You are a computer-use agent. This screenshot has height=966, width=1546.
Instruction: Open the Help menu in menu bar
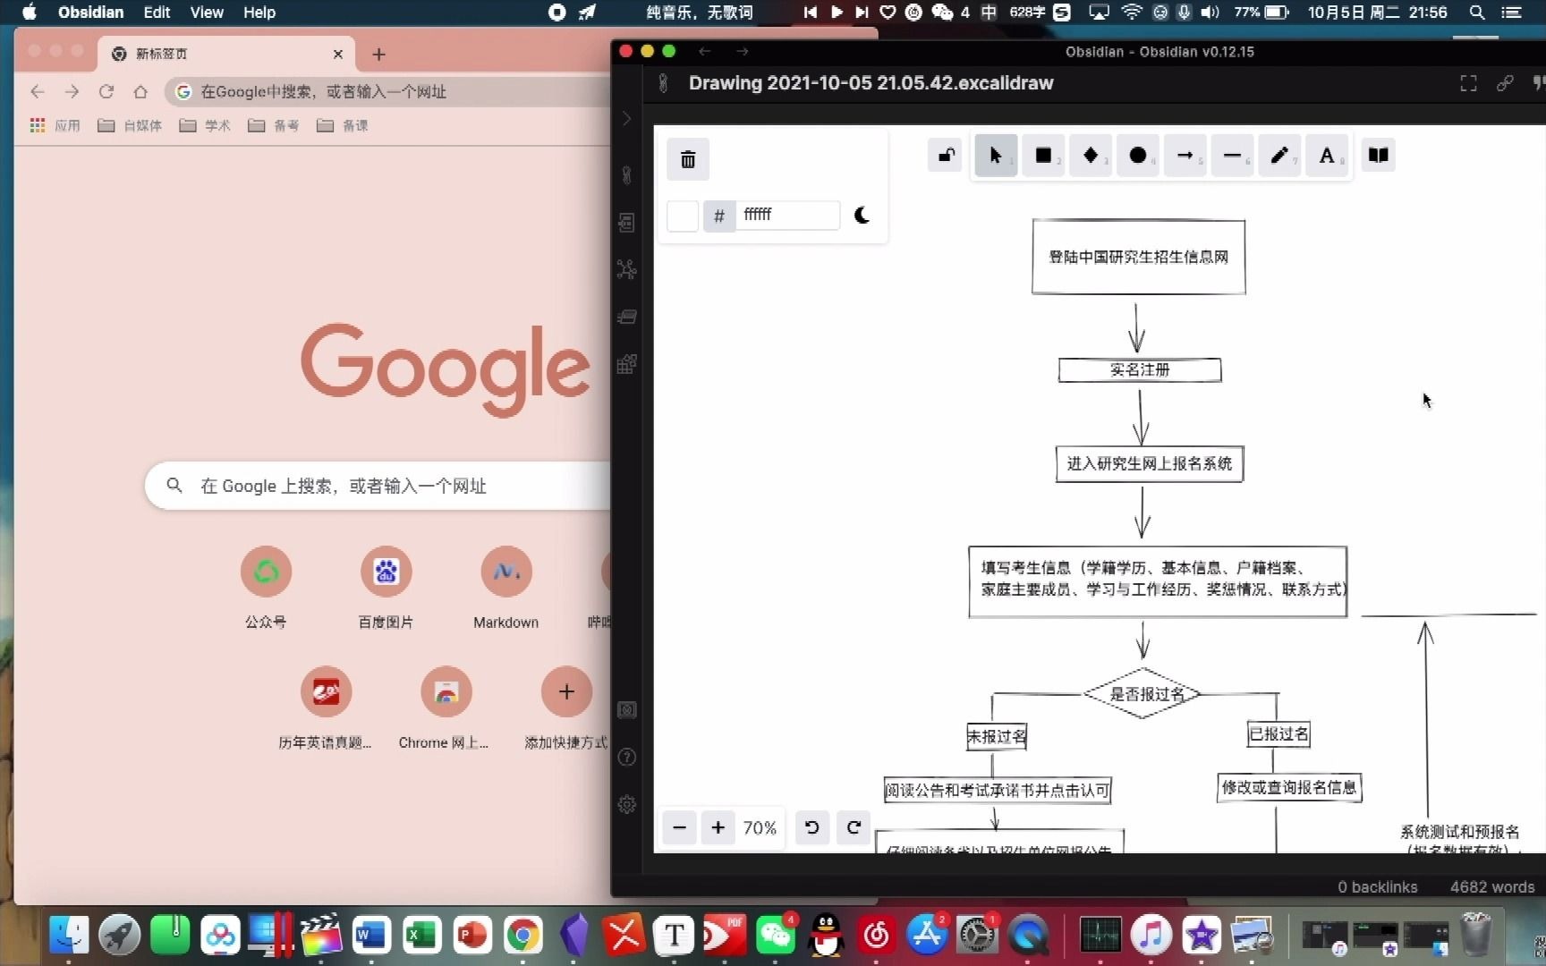259,13
